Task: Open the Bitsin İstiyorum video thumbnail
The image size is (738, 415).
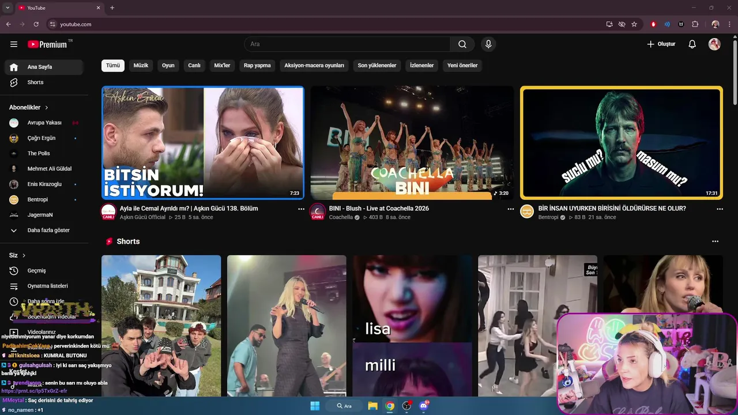Action: click(x=203, y=143)
